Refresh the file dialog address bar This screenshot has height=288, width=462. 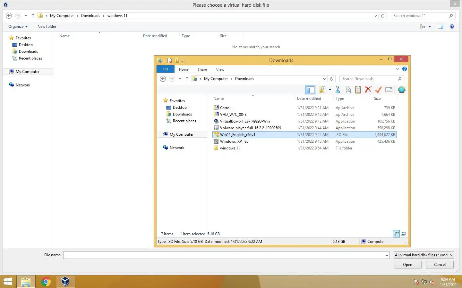[x=383, y=16]
